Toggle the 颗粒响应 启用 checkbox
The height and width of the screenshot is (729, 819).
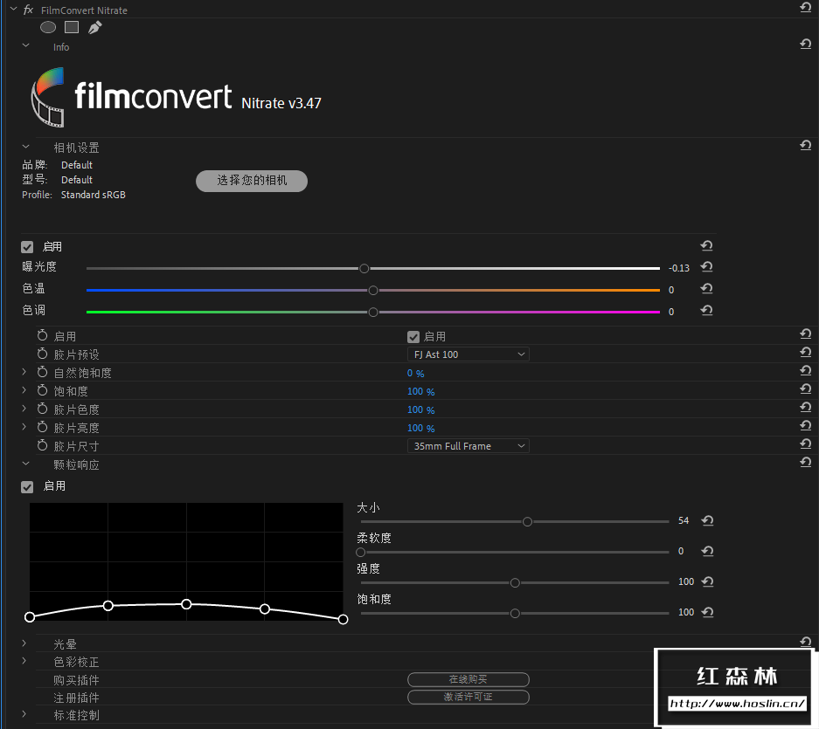(27, 487)
